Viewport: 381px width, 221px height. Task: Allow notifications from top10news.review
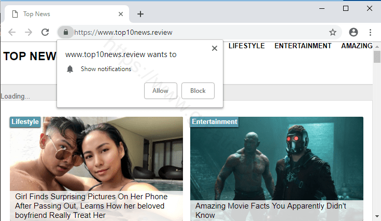[x=160, y=91]
